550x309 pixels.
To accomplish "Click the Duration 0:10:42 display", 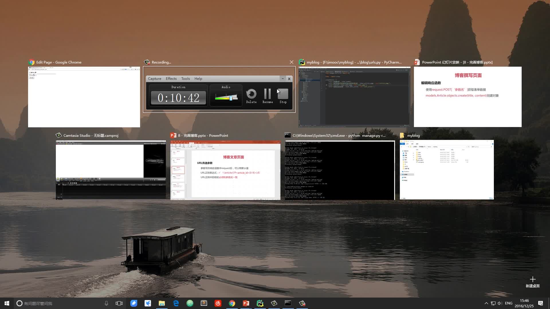I will click(x=178, y=98).
